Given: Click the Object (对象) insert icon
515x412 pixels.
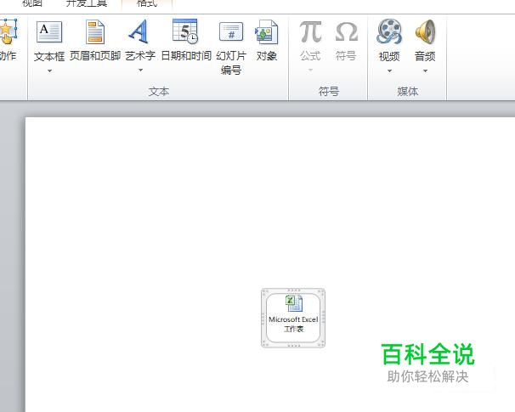Looking at the screenshot, I should click(266, 32).
